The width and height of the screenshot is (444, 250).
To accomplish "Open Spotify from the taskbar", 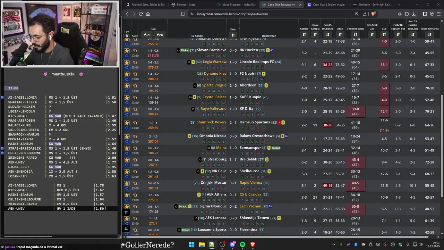I will 242,244.
